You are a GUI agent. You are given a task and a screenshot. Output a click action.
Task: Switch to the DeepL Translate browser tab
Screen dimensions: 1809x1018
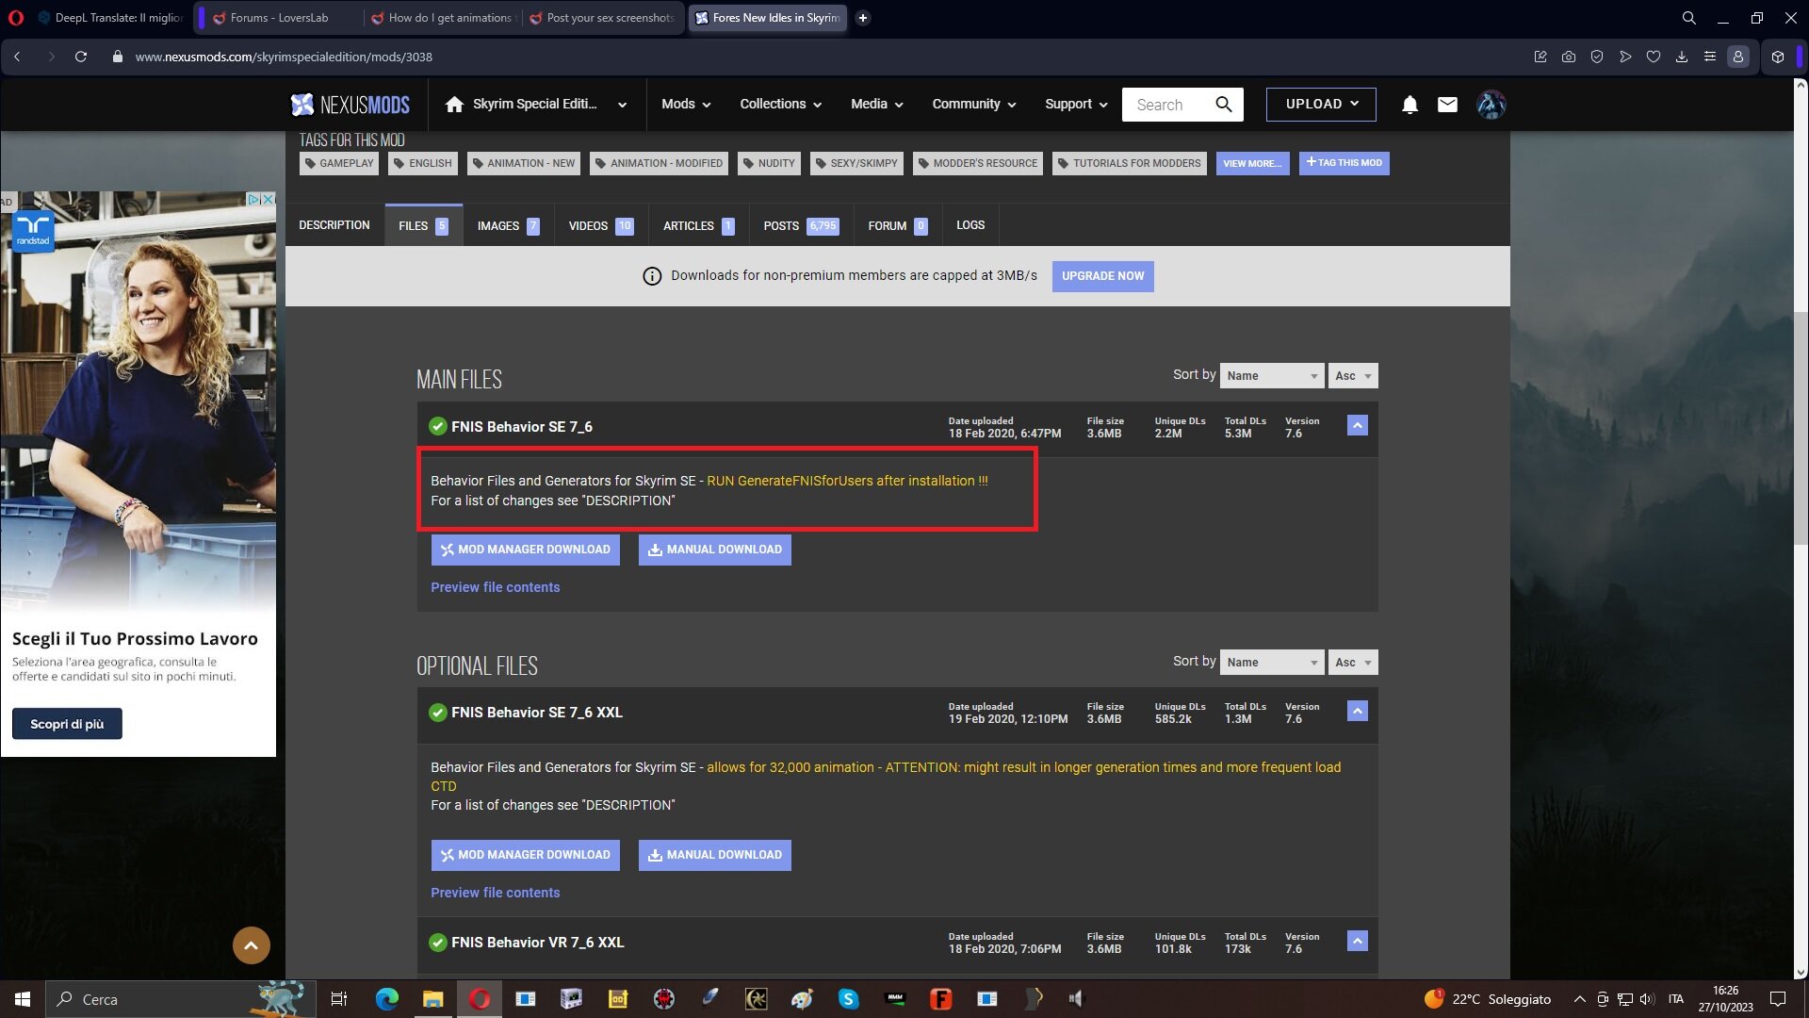110,18
